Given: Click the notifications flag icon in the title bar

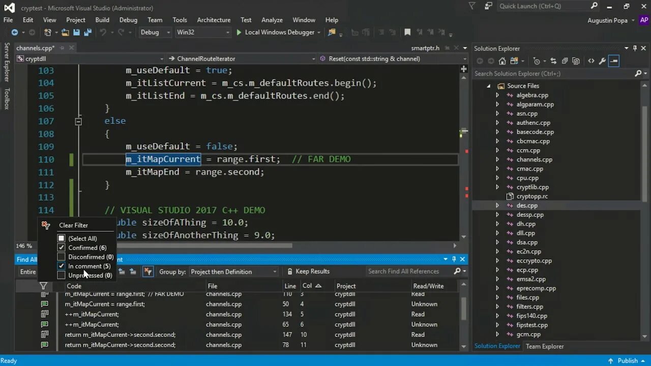Looking at the screenshot, I should coord(472,6).
